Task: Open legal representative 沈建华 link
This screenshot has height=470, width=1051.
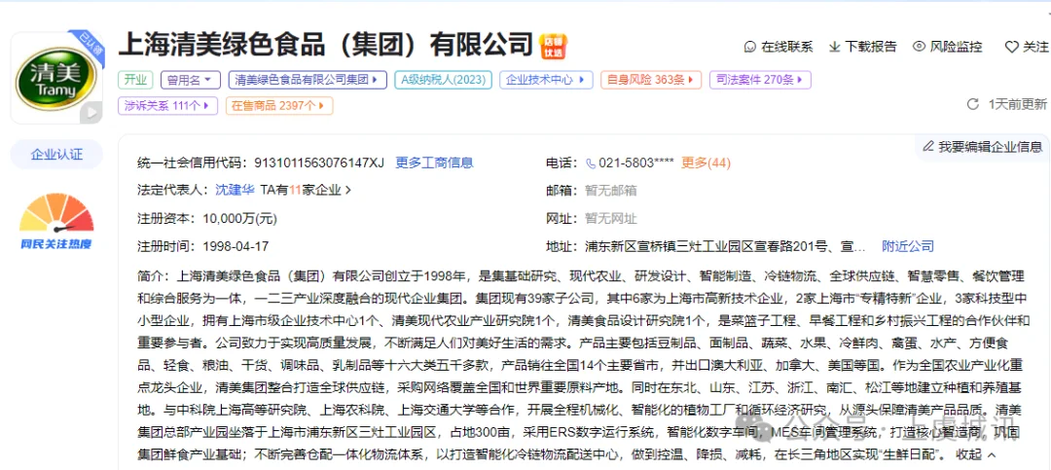Action: coord(235,191)
